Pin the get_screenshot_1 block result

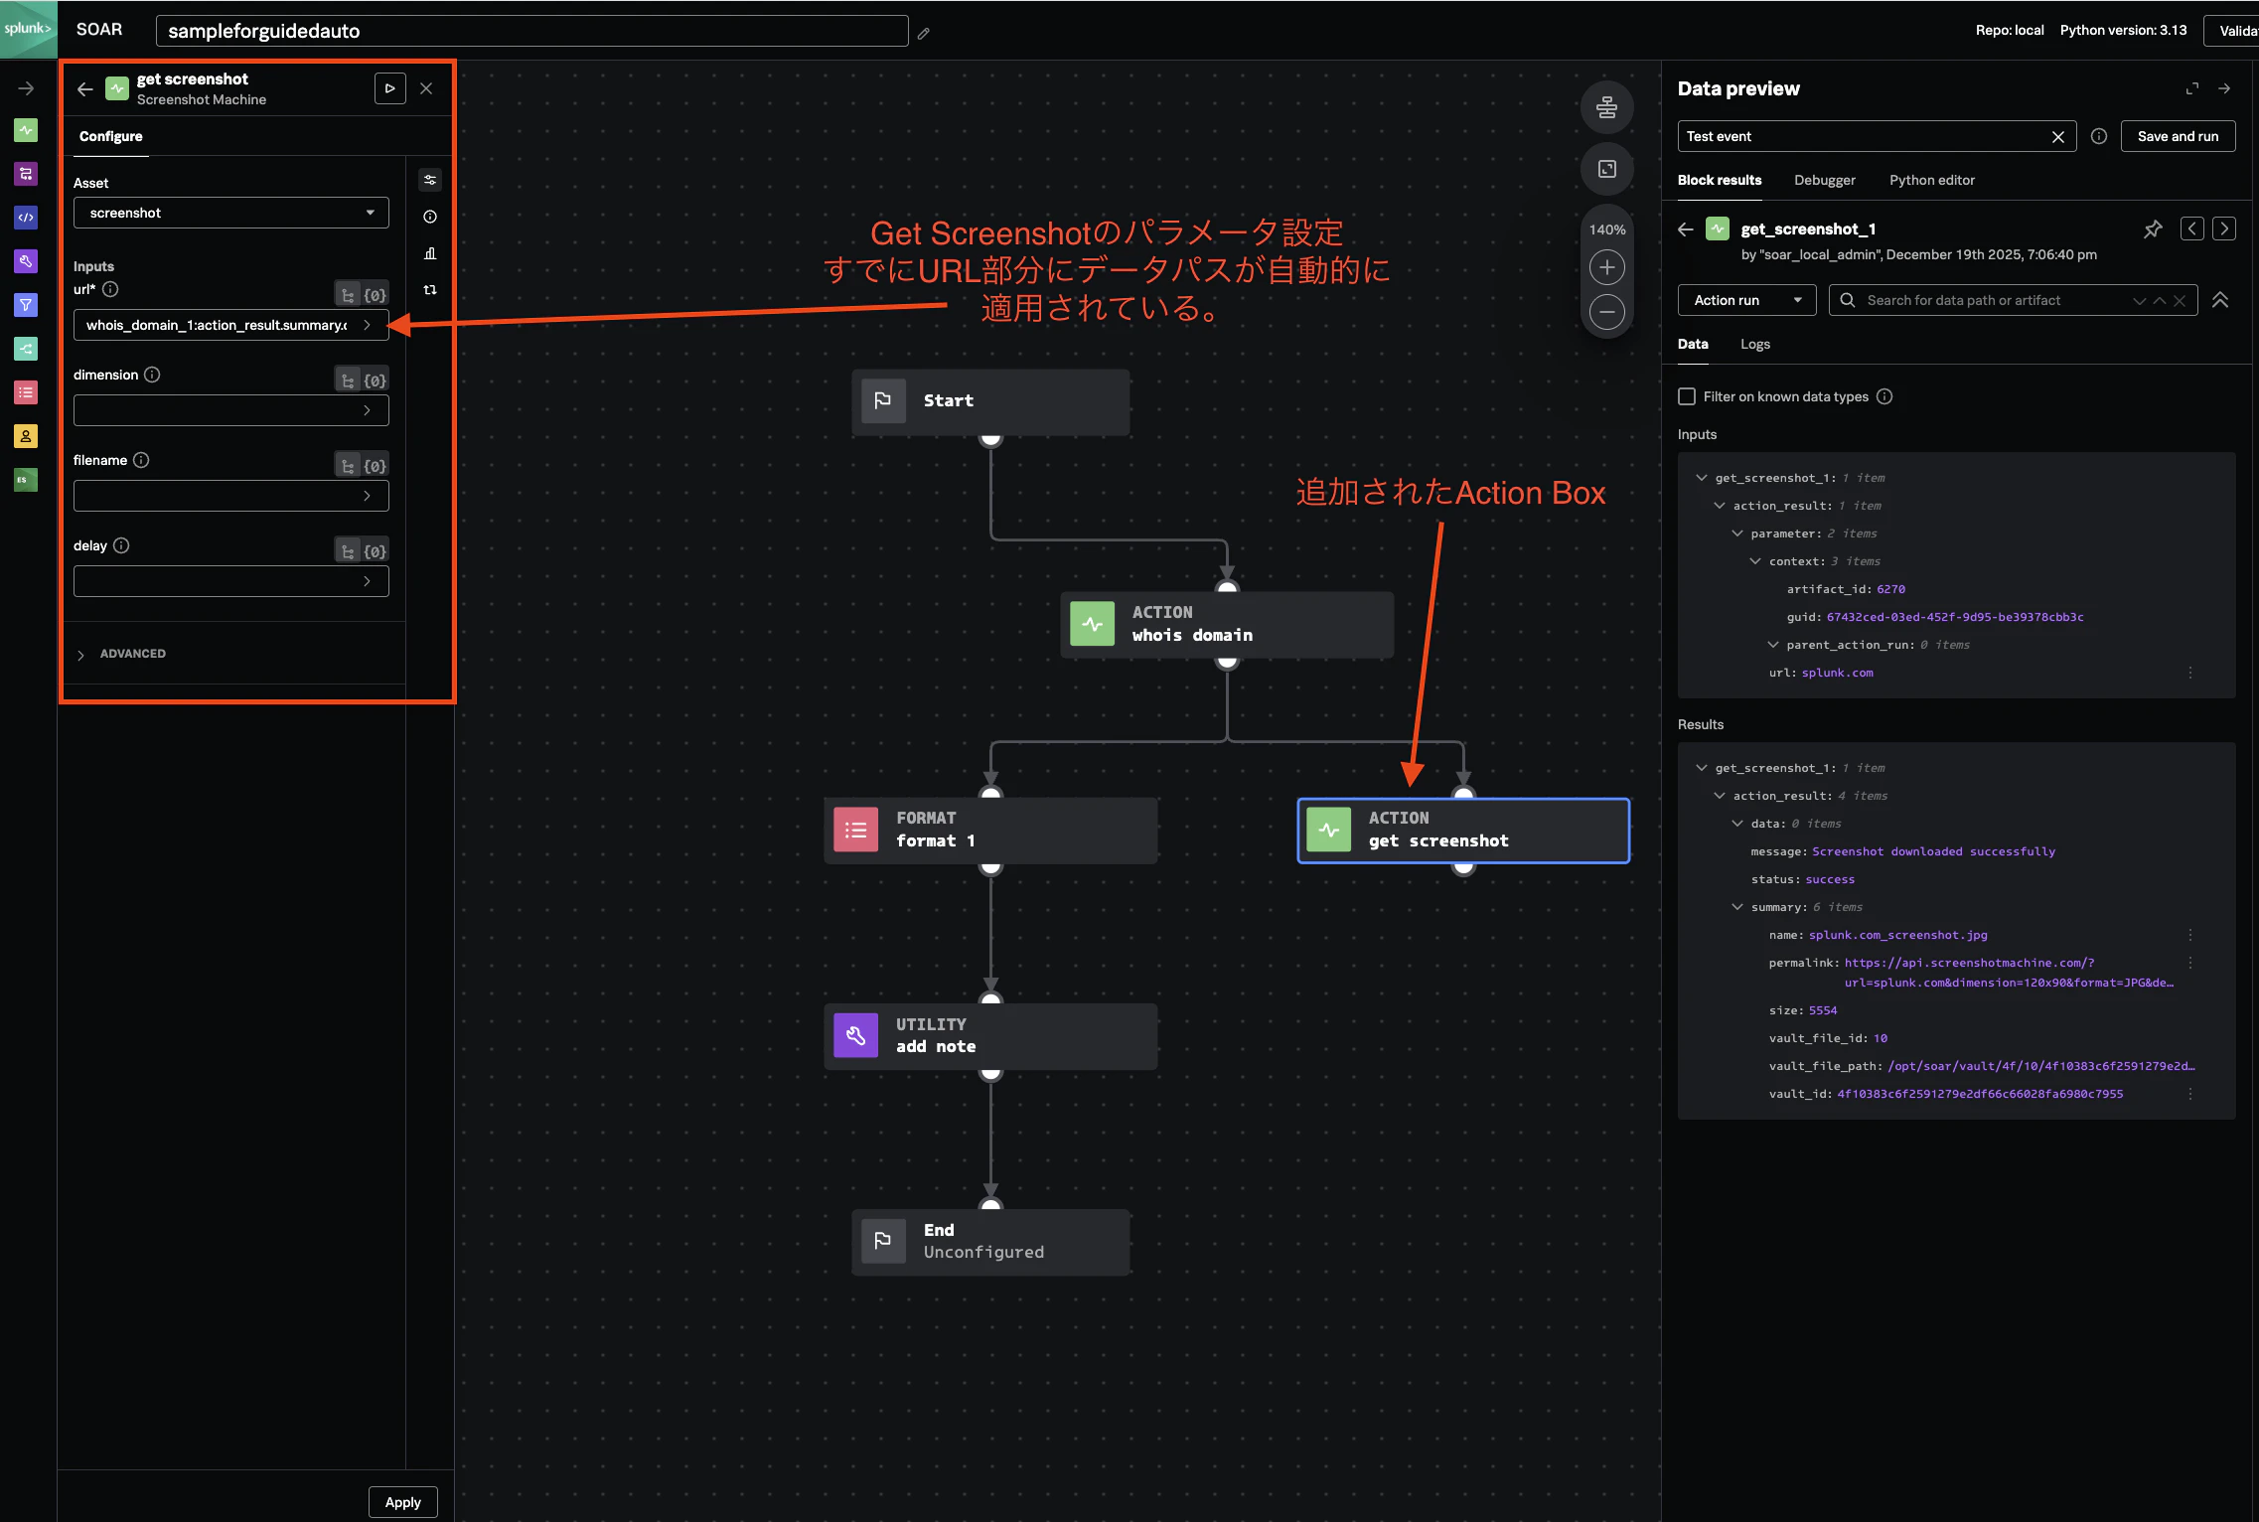click(x=2153, y=229)
